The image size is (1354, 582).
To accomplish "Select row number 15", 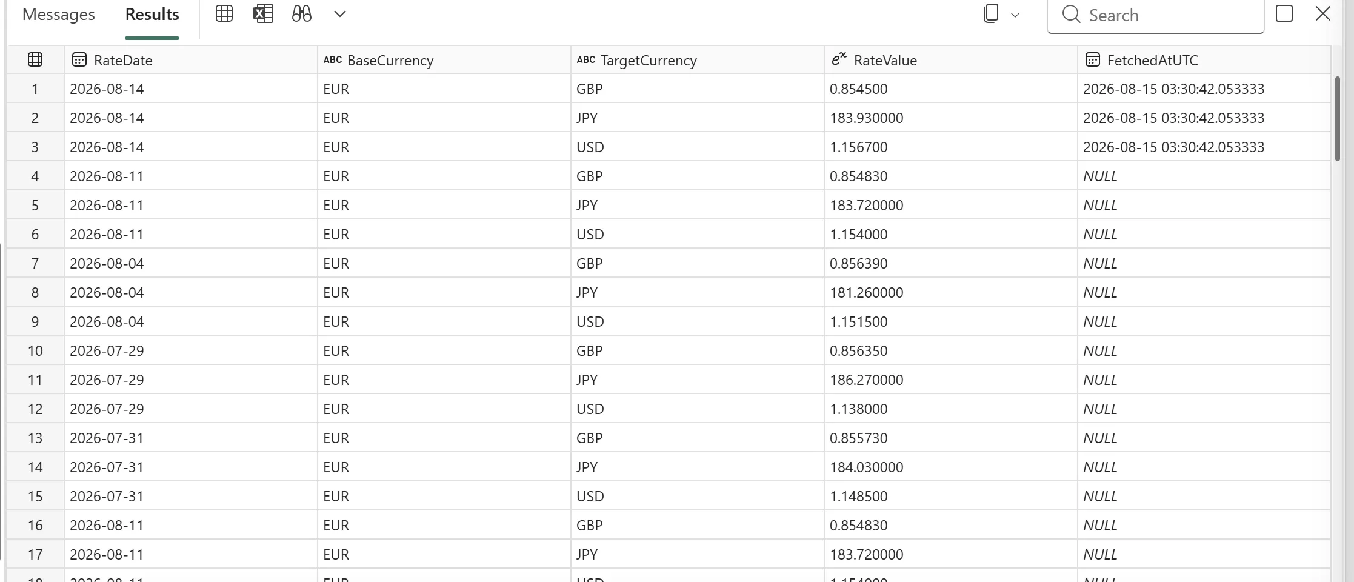I will (35, 497).
